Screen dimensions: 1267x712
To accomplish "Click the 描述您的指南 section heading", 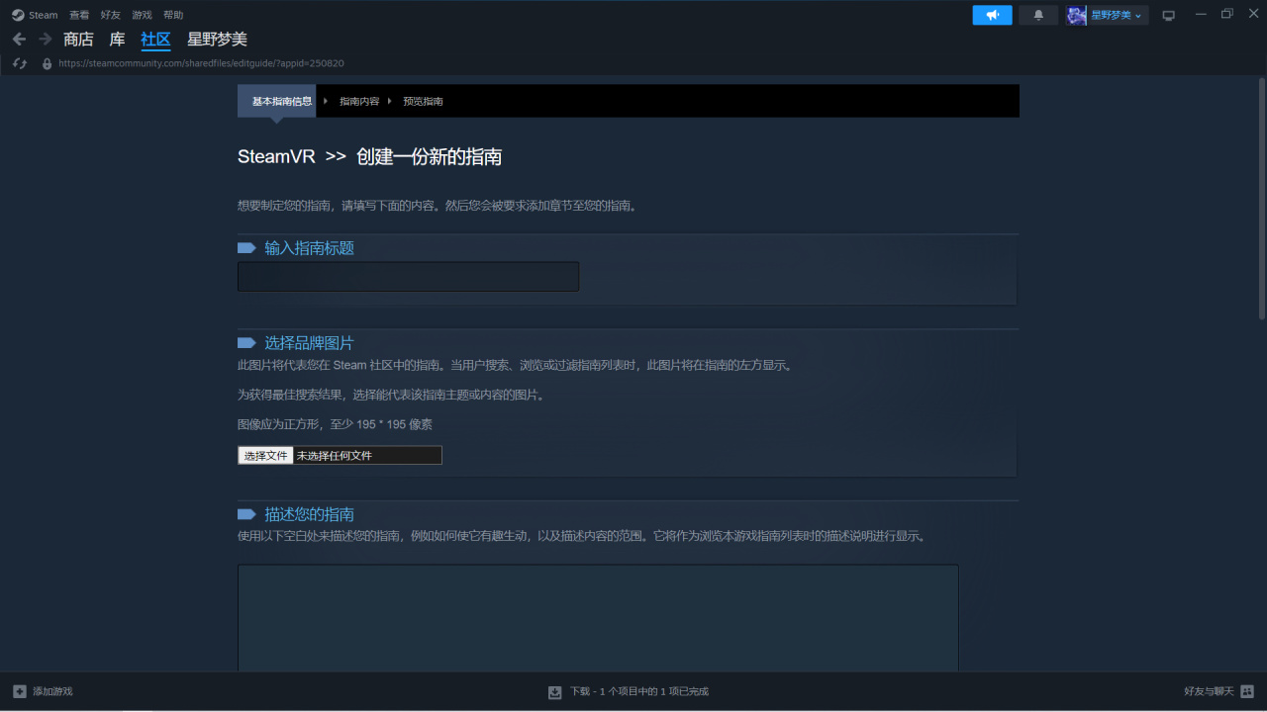I will point(309,514).
